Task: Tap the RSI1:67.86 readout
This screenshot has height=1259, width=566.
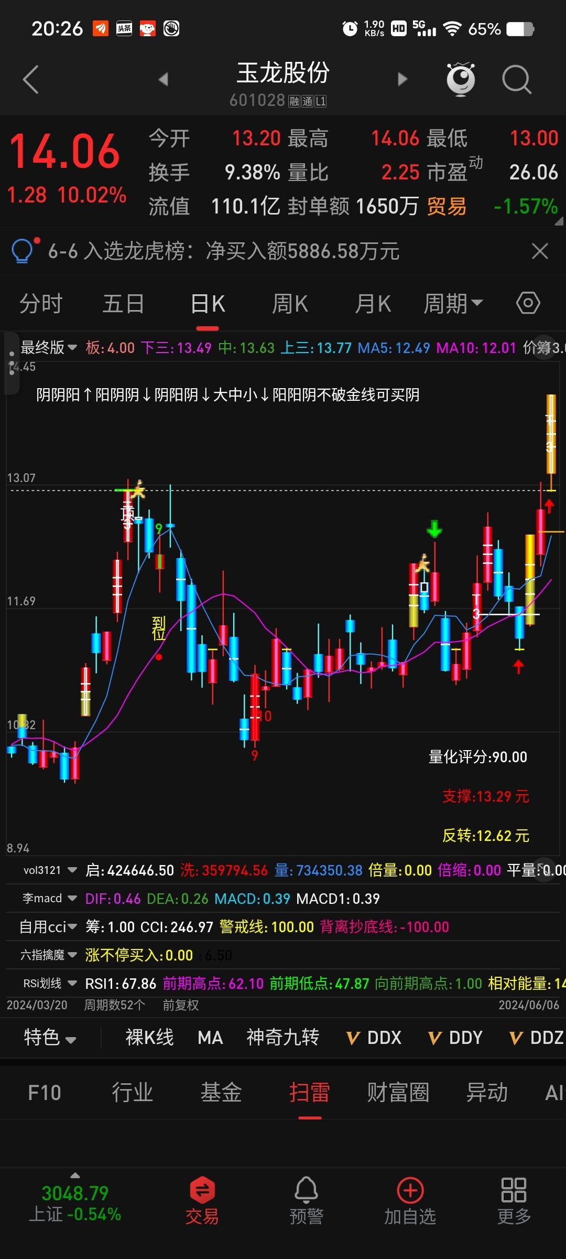Action: point(121,984)
